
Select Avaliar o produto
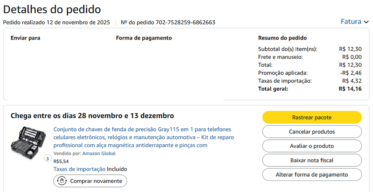pos(312,146)
